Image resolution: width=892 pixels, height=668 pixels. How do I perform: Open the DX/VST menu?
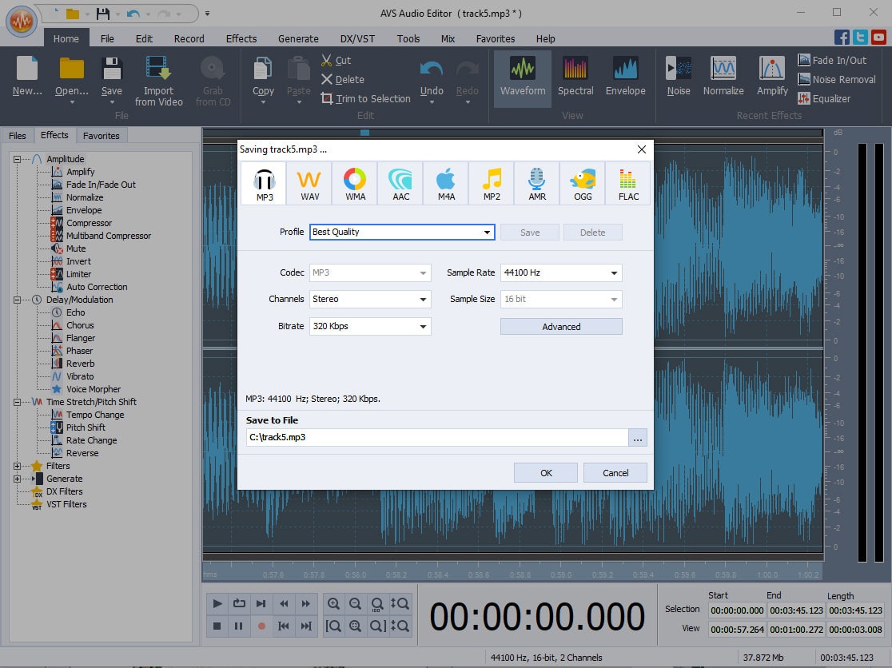point(356,38)
